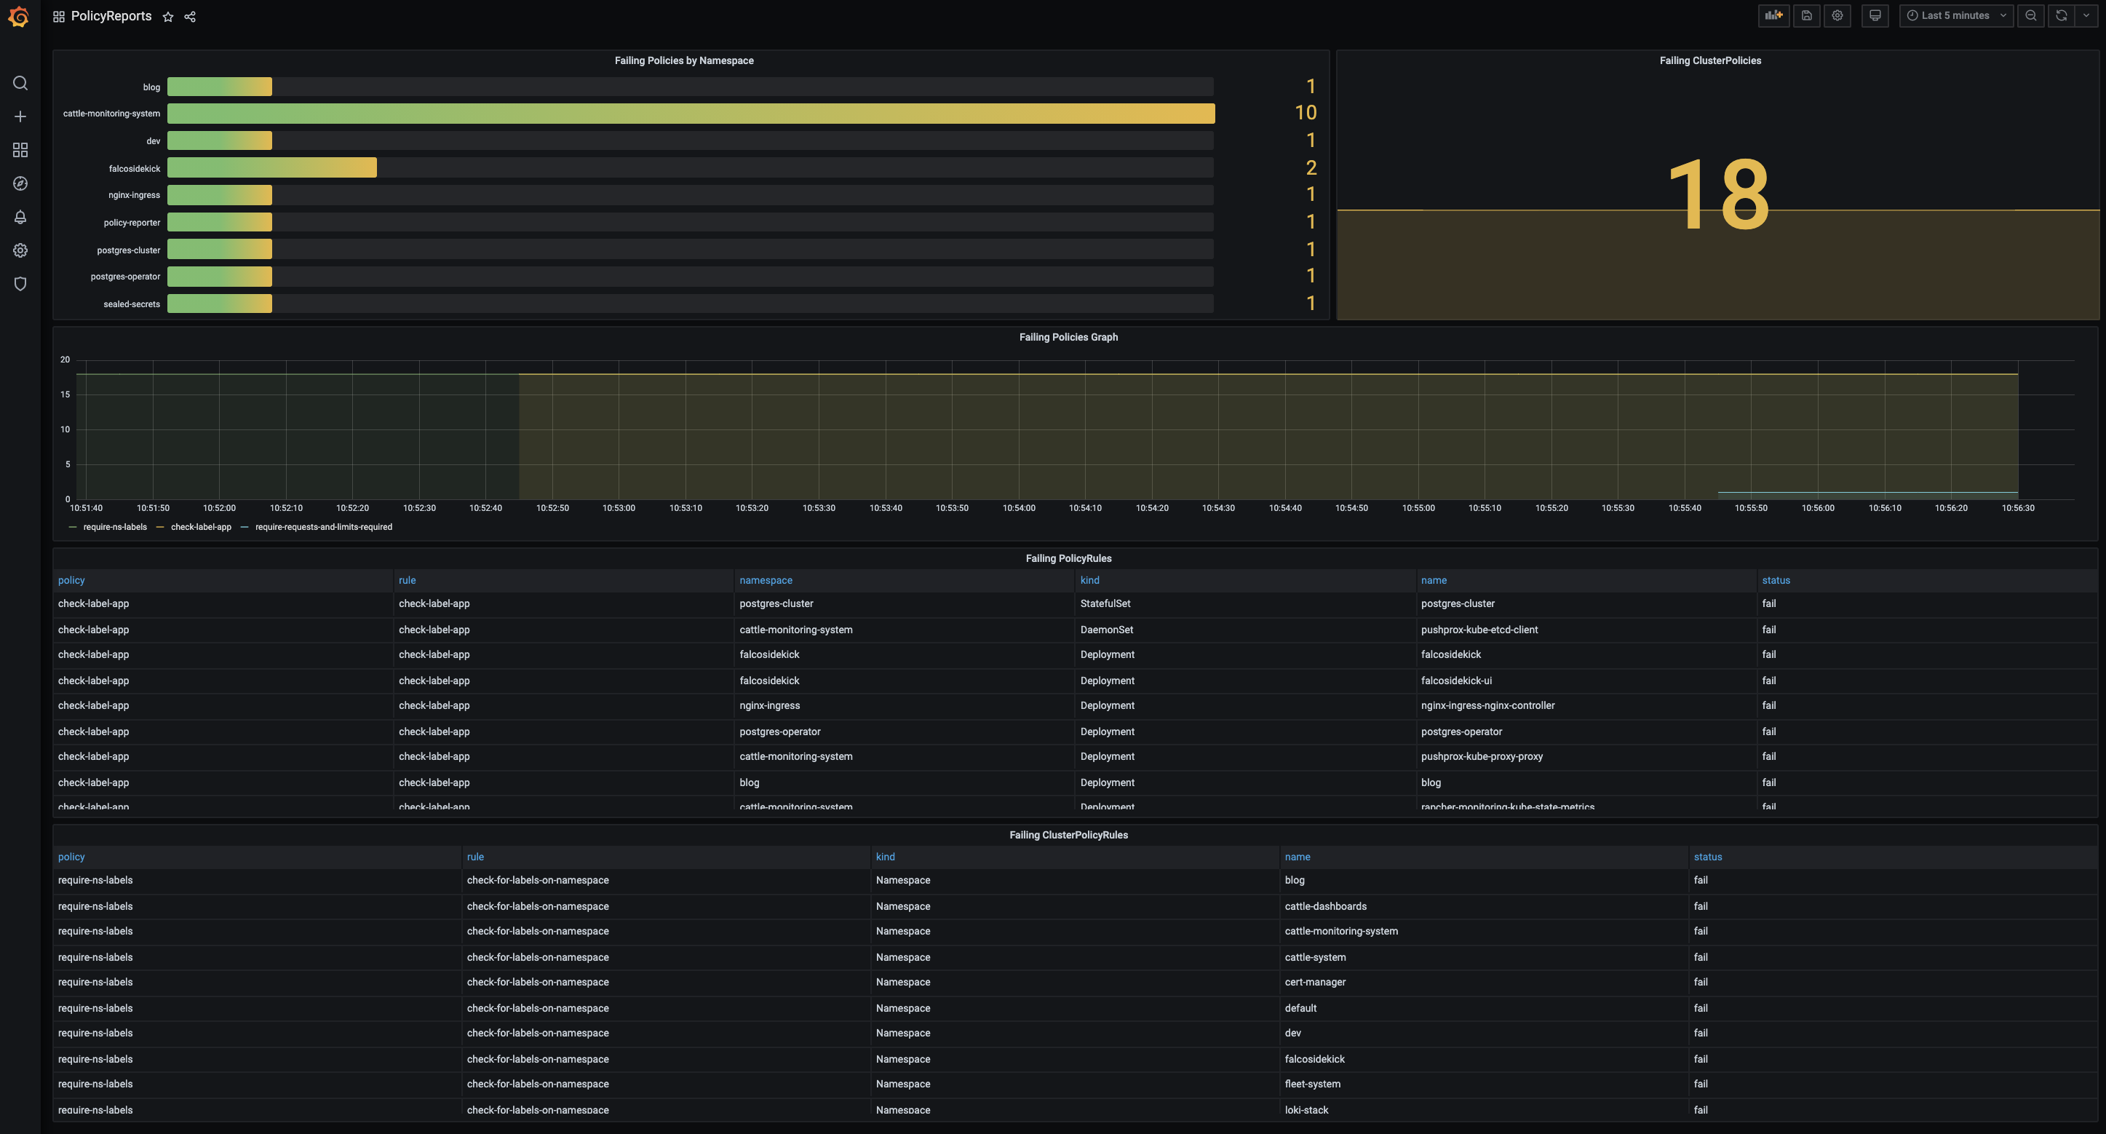The width and height of the screenshot is (2106, 1134).
Task: Cycle view mode with monitor icon
Action: click(1875, 15)
